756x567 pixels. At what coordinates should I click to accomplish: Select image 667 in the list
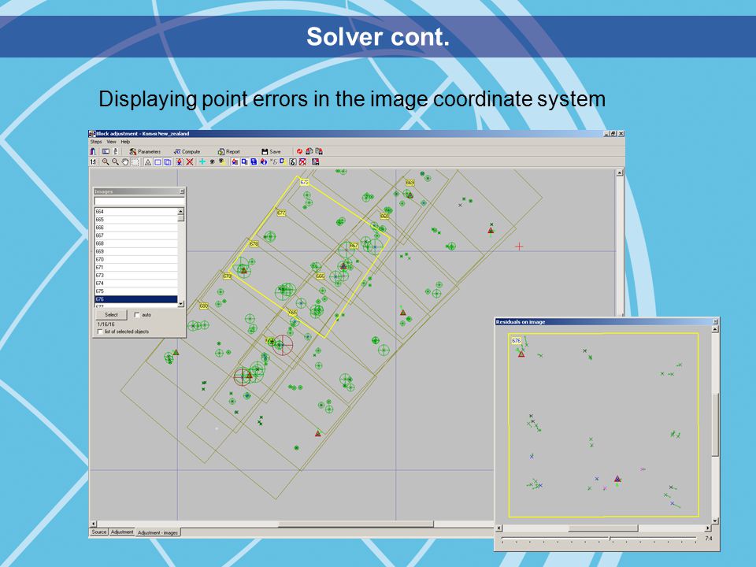136,235
